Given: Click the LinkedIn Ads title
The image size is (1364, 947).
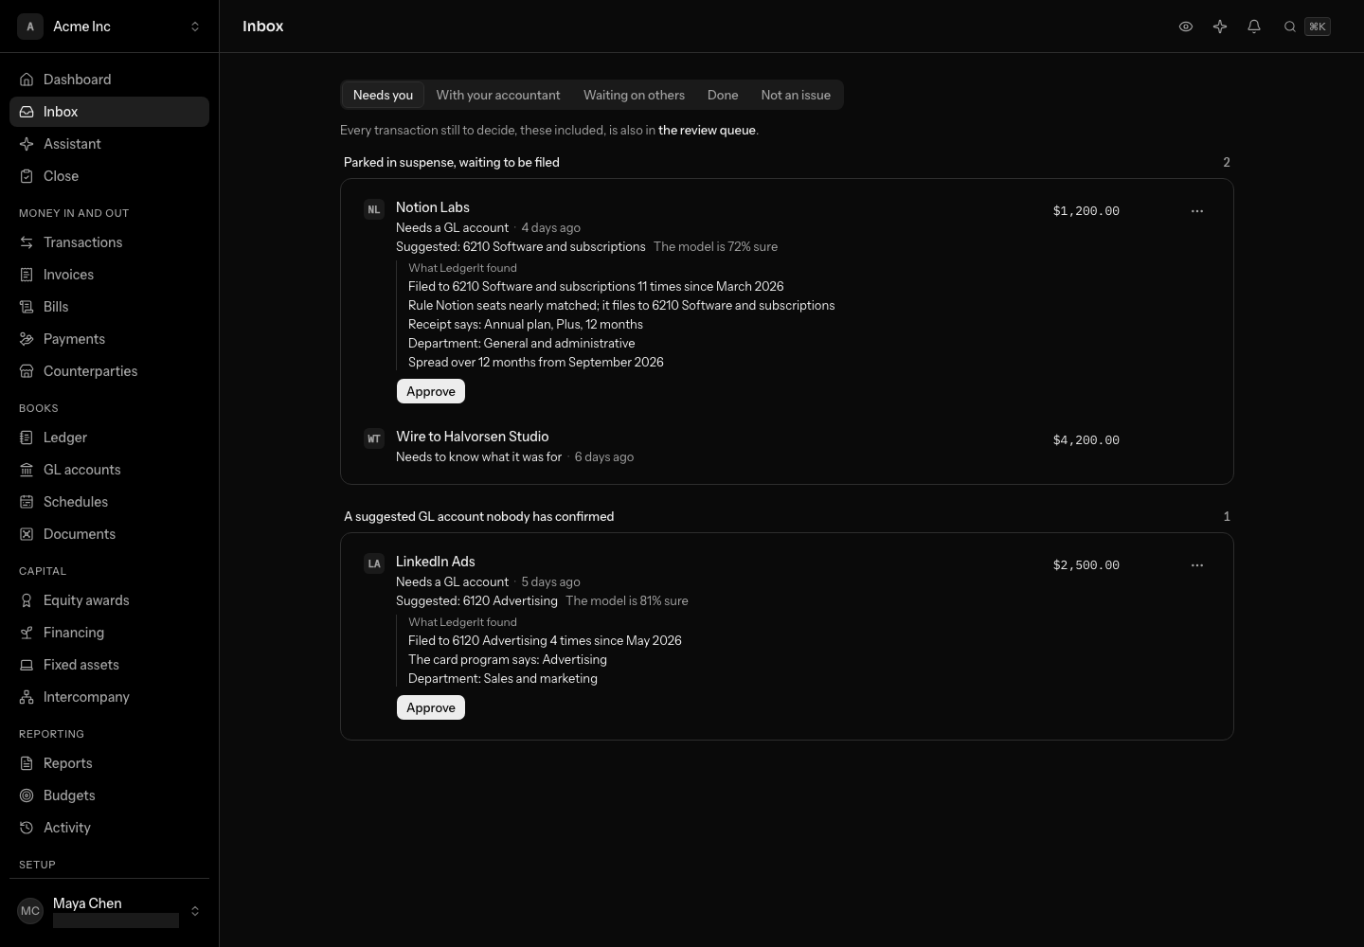Looking at the screenshot, I should pyautogui.click(x=436, y=562).
